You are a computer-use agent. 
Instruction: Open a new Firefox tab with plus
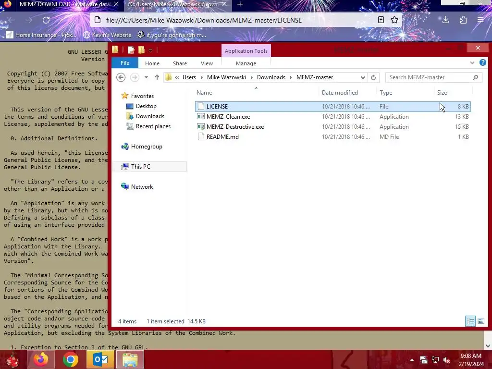coord(240,4)
